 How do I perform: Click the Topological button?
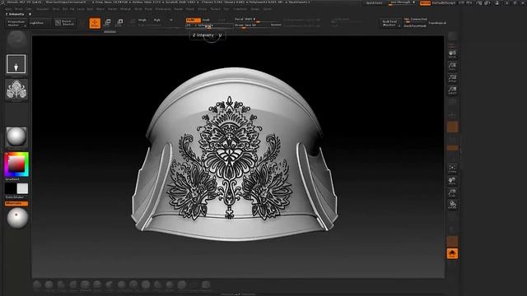[437, 23]
